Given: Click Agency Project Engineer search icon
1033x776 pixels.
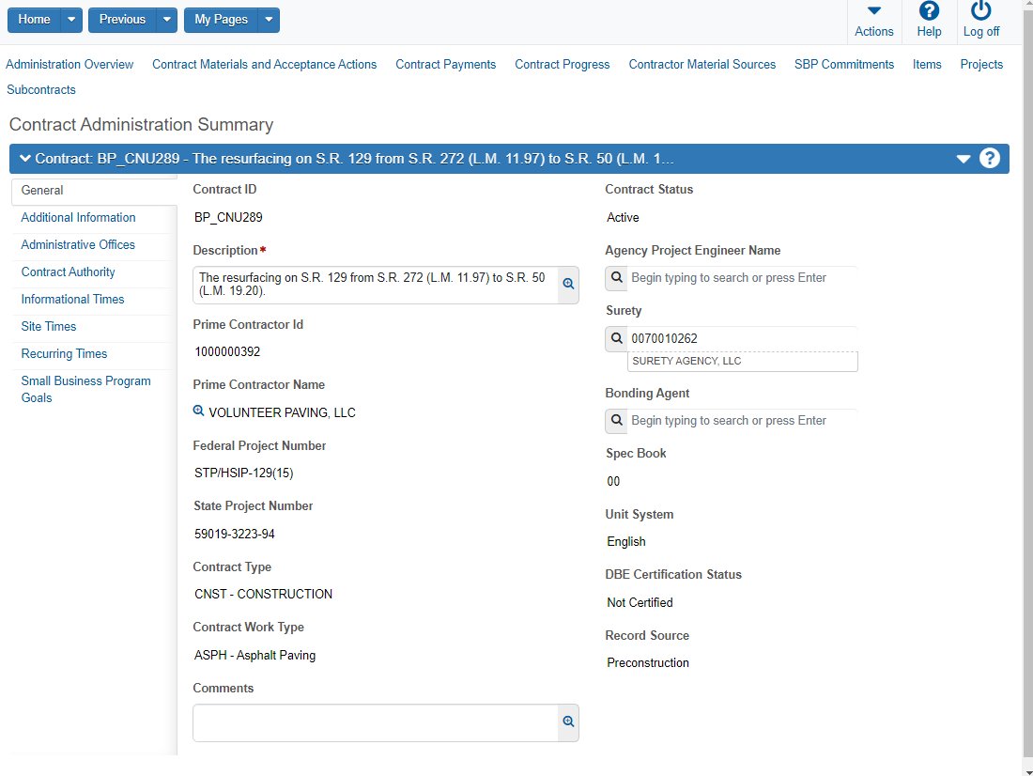Looking at the screenshot, I should click(x=616, y=278).
